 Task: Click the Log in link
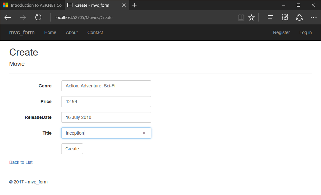click(x=306, y=32)
